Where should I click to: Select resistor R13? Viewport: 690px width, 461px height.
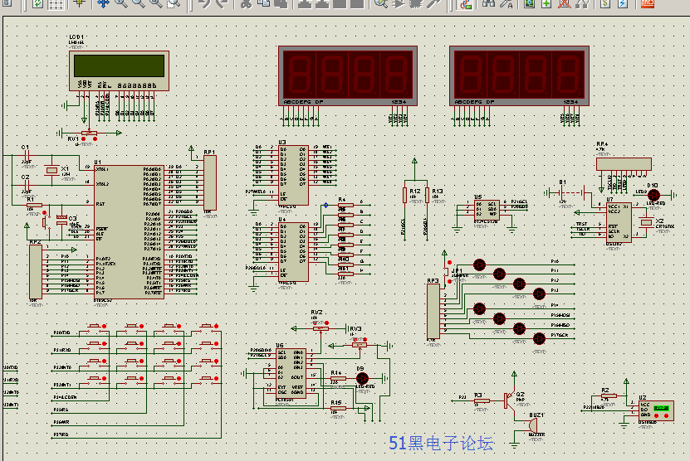427,195
